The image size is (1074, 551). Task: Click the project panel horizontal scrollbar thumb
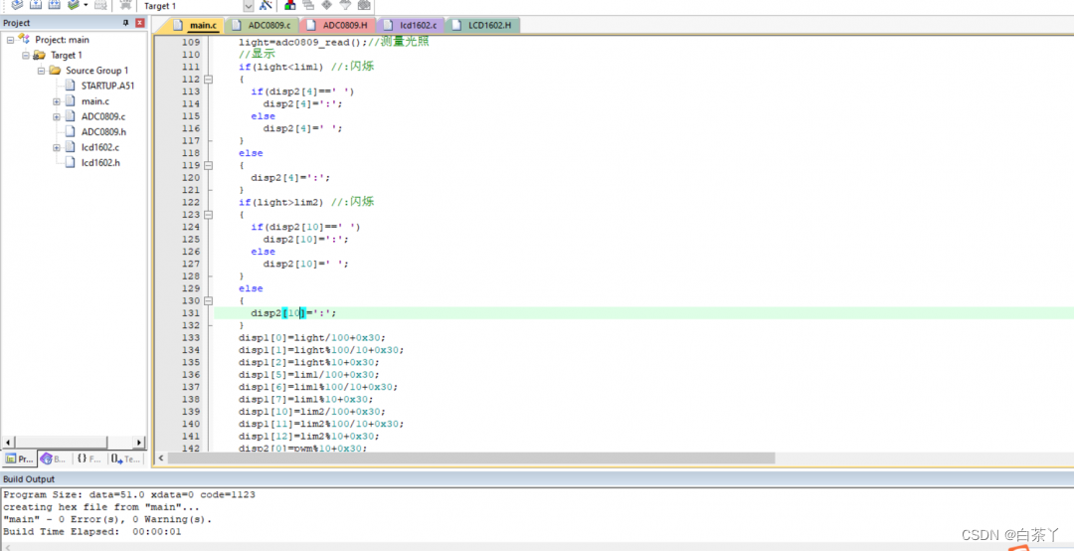pos(61,442)
